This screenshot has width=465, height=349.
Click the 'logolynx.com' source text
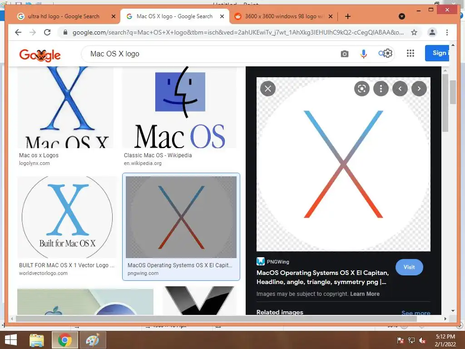tap(35, 163)
